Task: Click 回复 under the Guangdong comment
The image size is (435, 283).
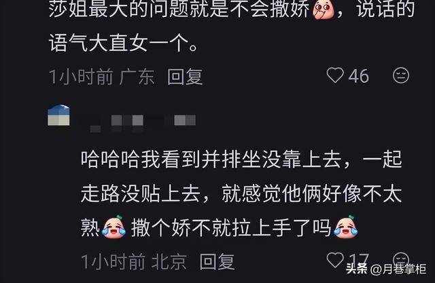Action: click(x=185, y=77)
